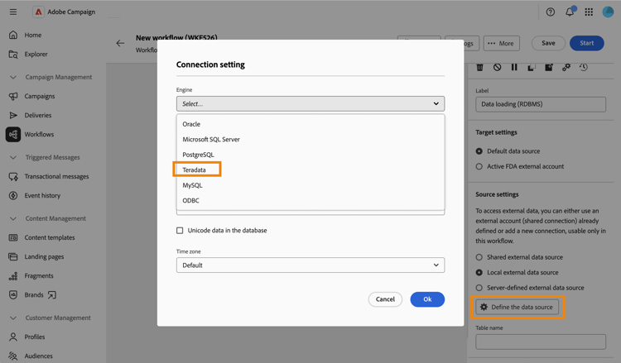Screen dimensions: 621x363
Task: Click the gears execution options icon
Action: click(566, 67)
